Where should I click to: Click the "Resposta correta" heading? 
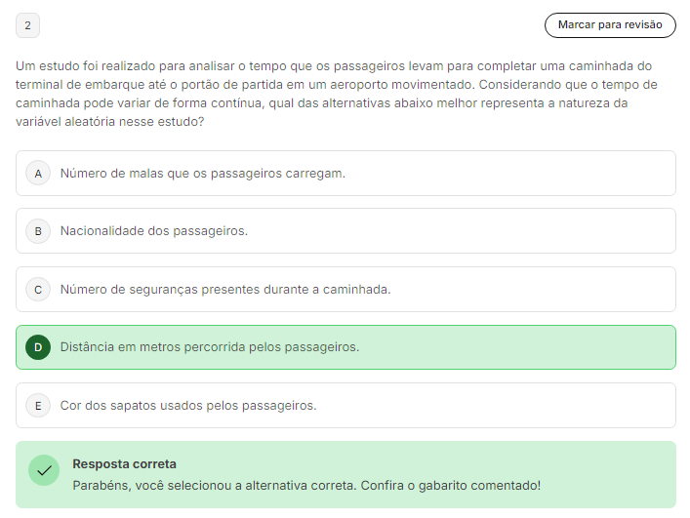124,464
